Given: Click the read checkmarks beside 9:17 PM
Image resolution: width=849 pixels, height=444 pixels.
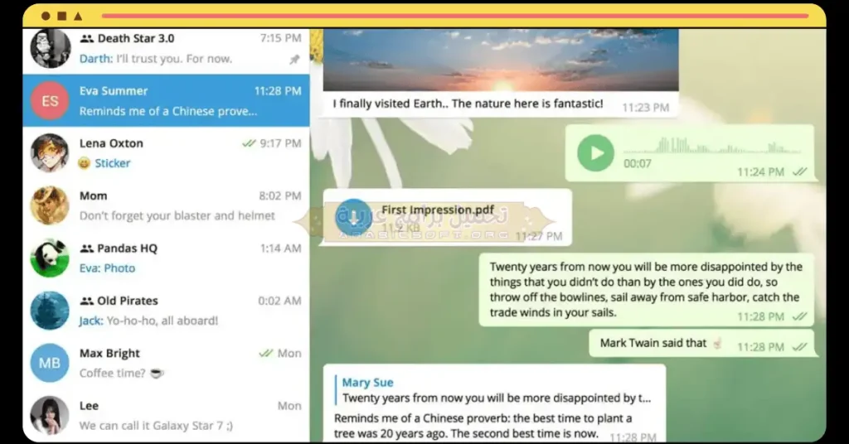Looking at the screenshot, I should click(249, 143).
